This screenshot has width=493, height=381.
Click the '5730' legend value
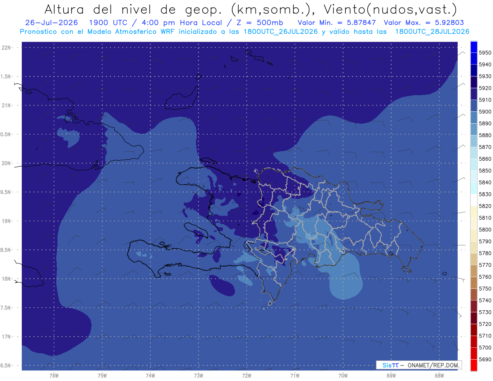point(485,312)
